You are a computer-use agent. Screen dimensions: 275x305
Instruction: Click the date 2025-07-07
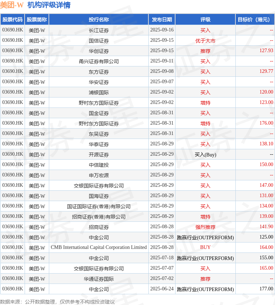pos(162,268)
